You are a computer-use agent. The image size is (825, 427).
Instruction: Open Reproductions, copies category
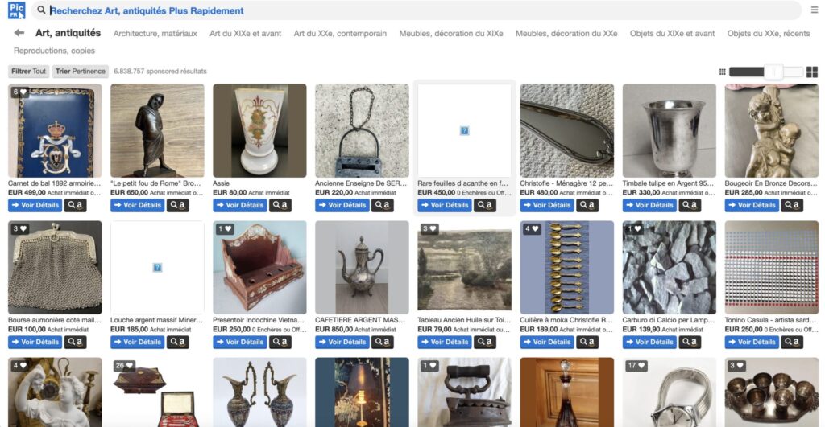(54, 51)
